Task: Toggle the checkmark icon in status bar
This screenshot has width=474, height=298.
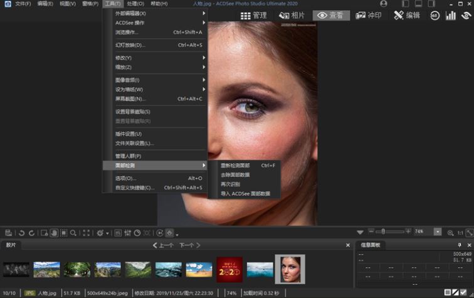Action: click(463, 292)
